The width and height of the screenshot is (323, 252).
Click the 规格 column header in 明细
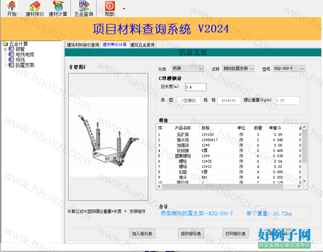(x=216, y=128)
